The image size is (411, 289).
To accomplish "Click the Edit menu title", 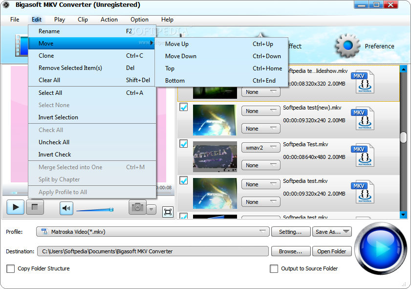I will (x=37, y=20).
